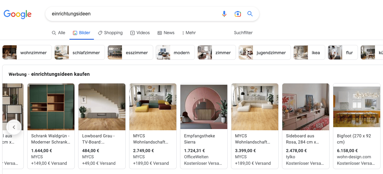Open Google Lens camera search

click(238, 14)
